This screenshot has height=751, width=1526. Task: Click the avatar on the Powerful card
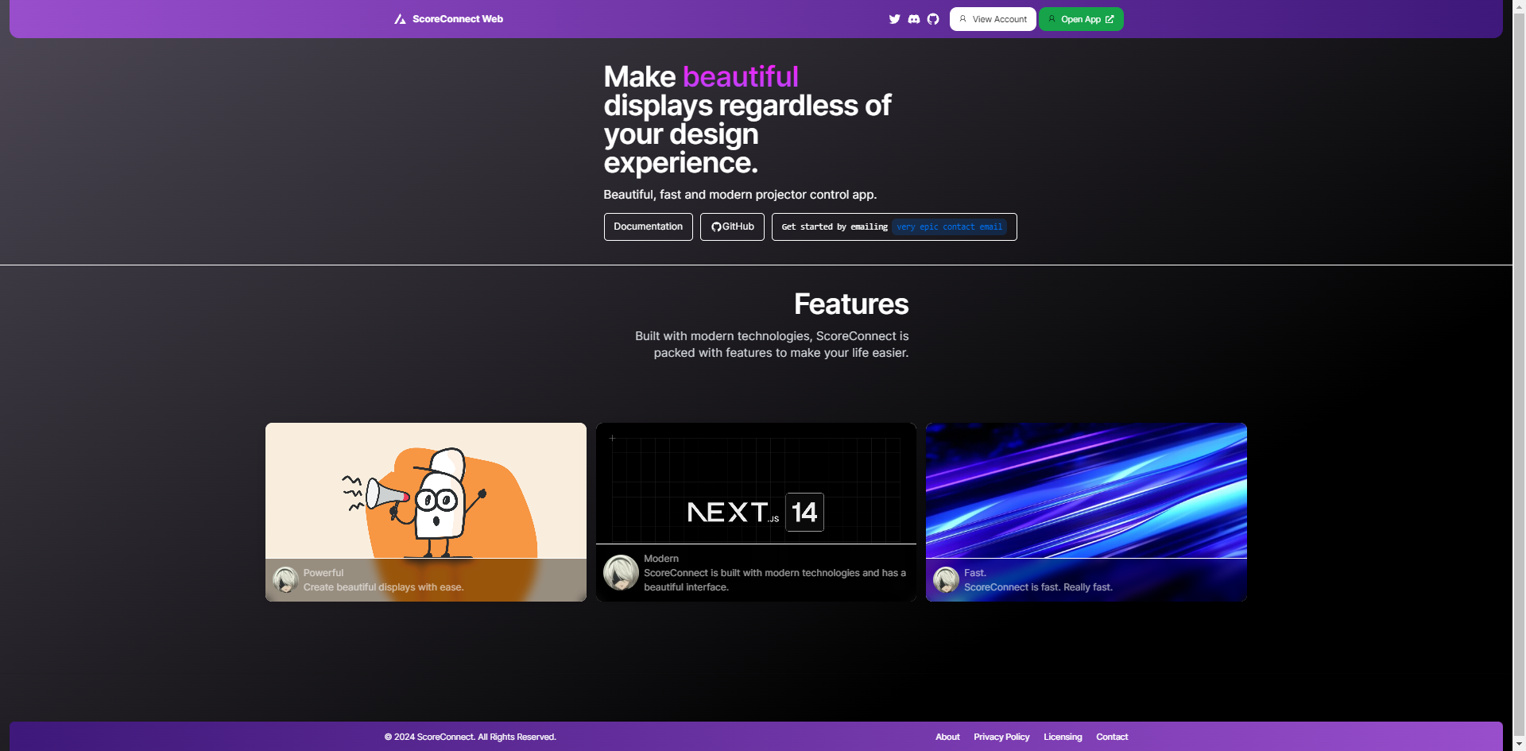[285, 580]
